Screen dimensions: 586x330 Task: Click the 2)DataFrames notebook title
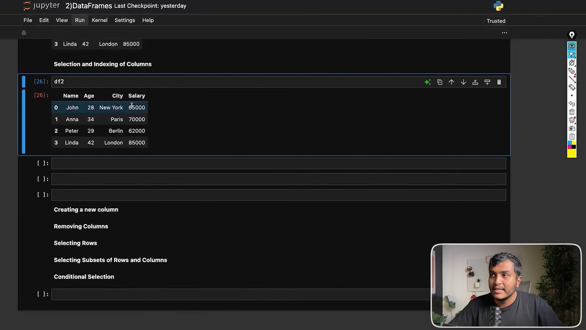tap(89, 6)
